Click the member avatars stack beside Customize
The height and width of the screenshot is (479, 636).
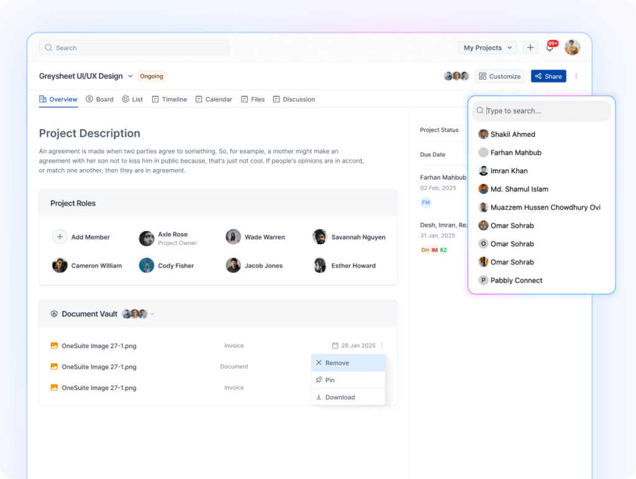[x=457, y=76]
